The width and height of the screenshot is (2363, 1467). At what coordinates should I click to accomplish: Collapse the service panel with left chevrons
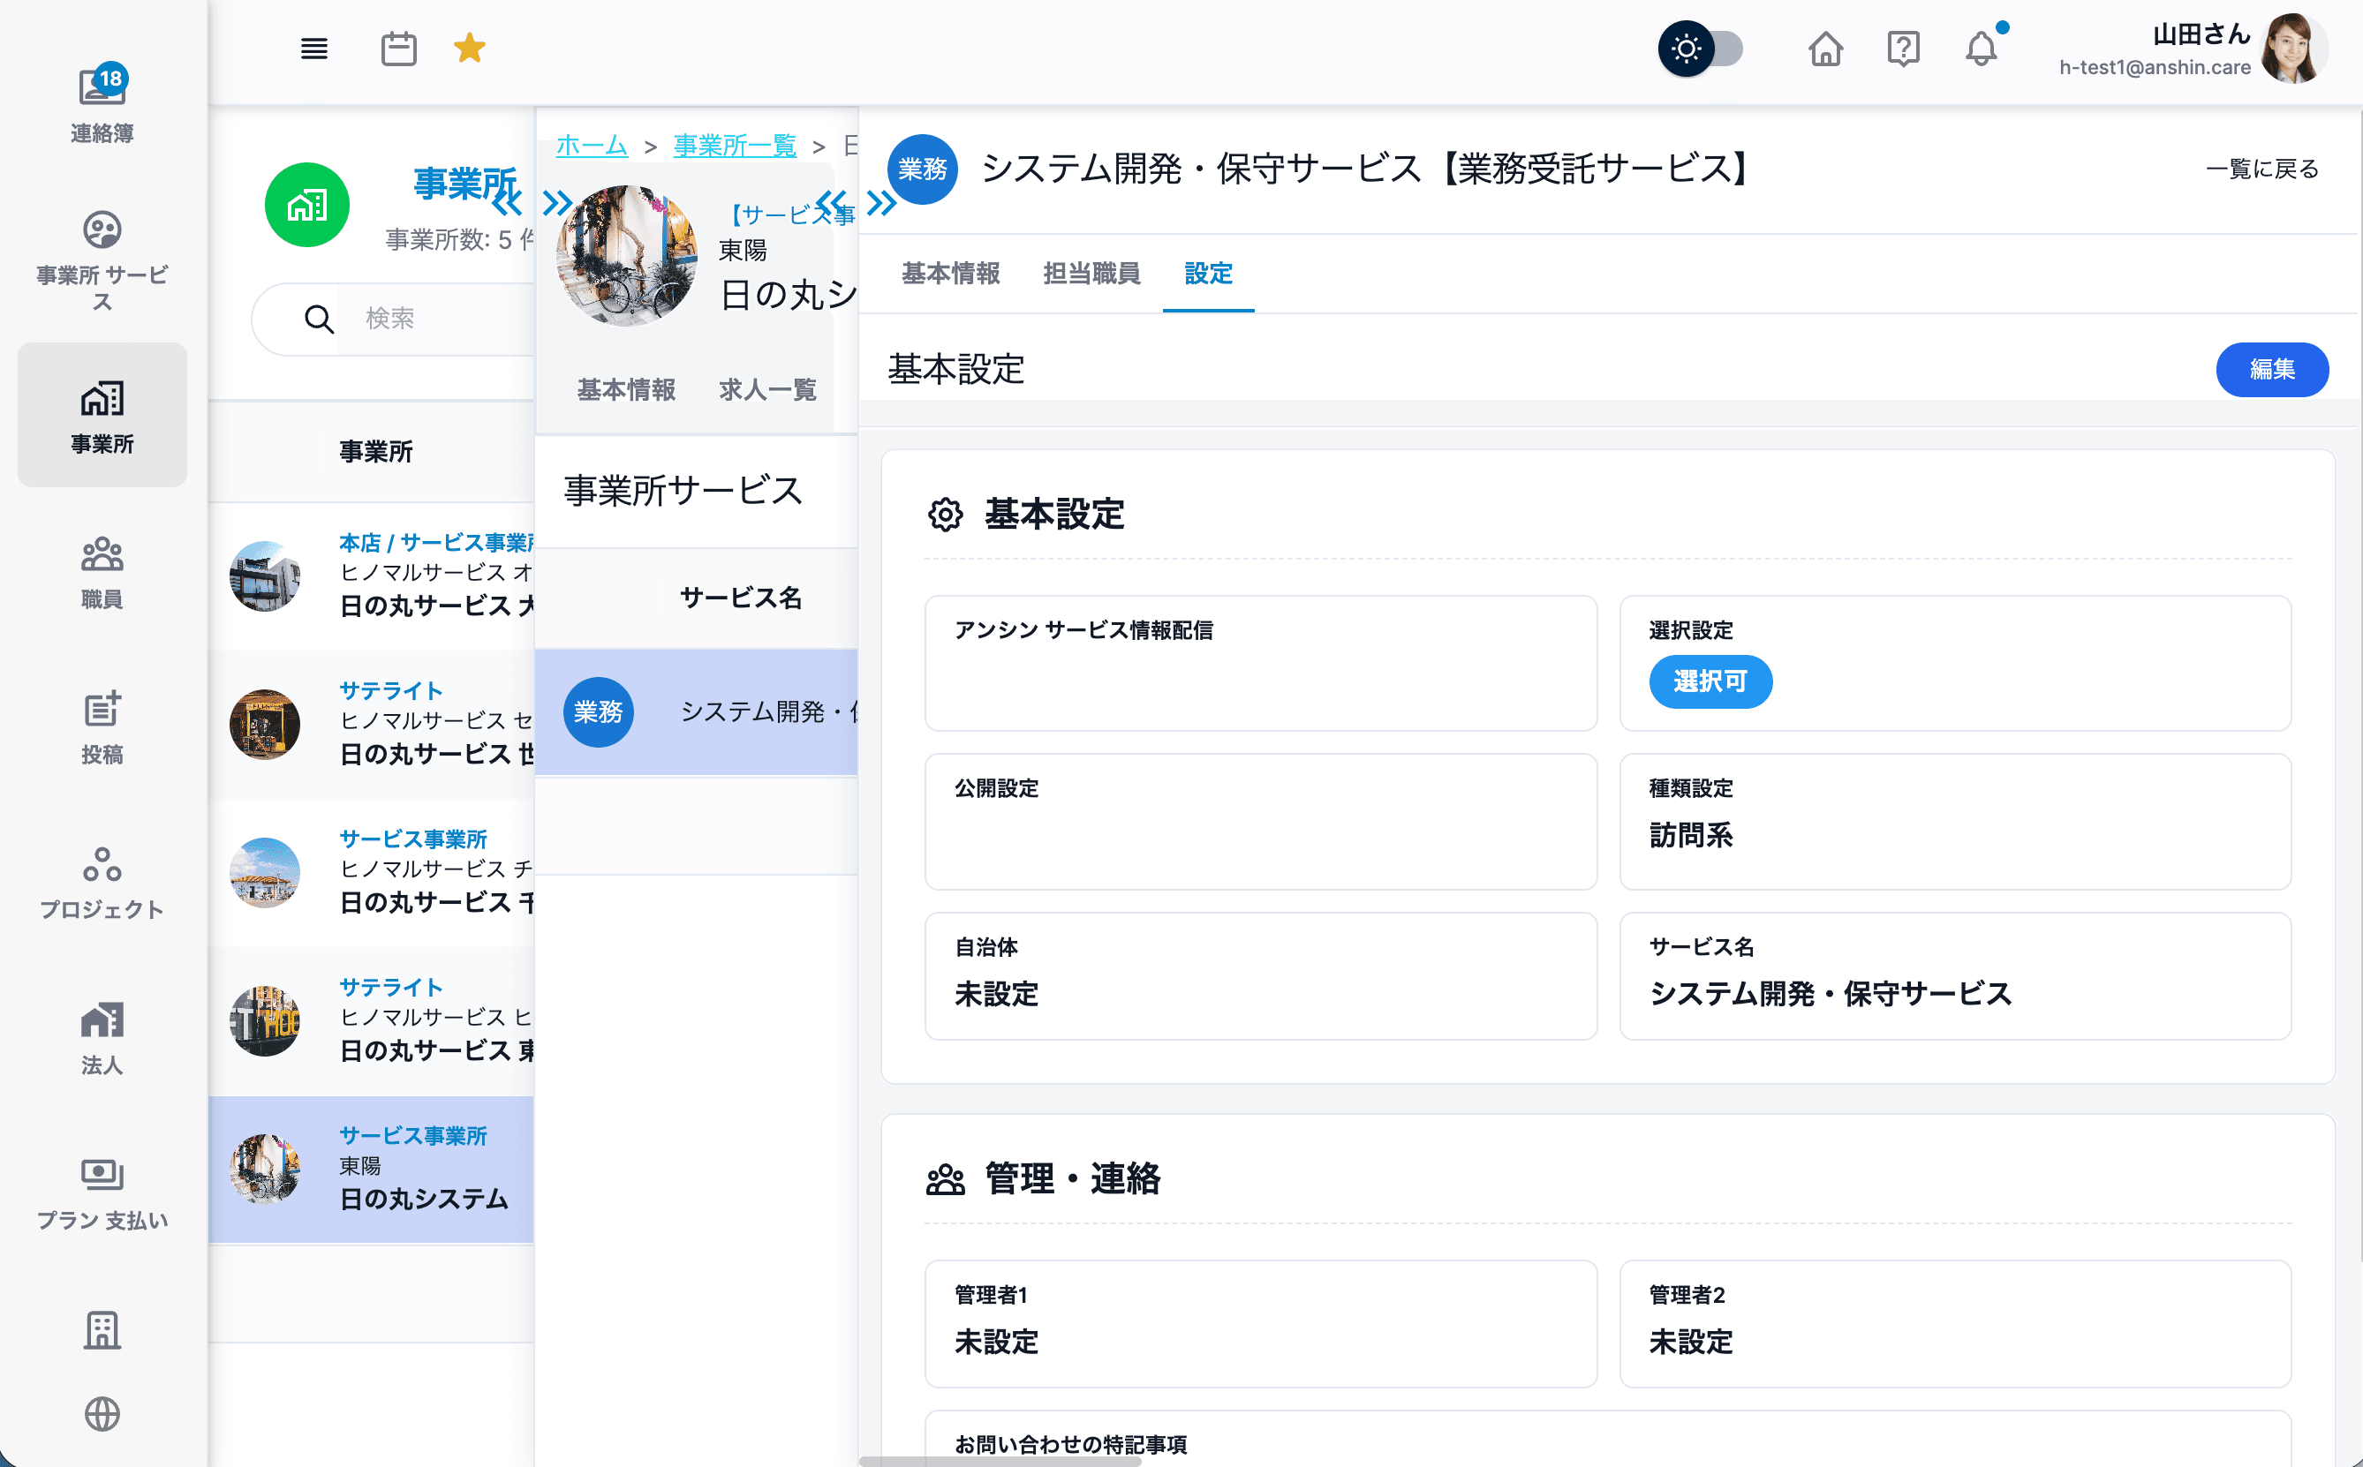(x=831, y=203)
